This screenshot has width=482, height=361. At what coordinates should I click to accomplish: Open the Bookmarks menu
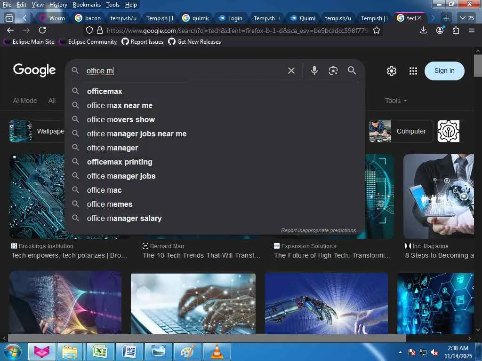pyautogui.click(x=87, y=5)
